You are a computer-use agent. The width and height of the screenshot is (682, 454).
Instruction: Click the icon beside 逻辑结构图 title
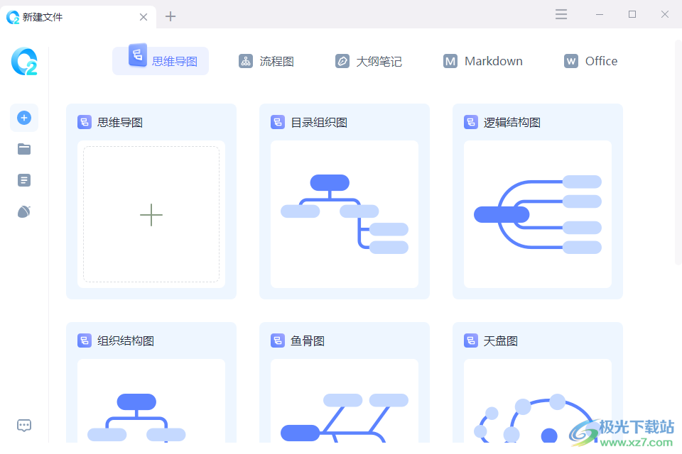[470, 122]
